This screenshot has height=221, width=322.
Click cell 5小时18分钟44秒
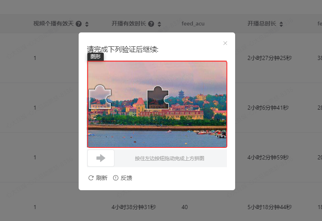pyautogui.click(x=270, y=207)
